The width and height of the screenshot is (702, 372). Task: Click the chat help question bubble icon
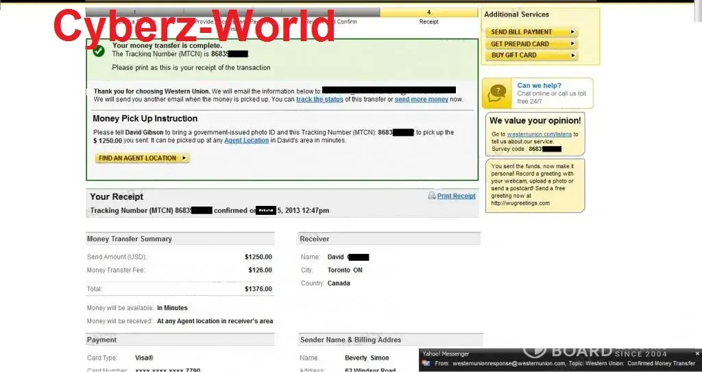click(496, 93)
